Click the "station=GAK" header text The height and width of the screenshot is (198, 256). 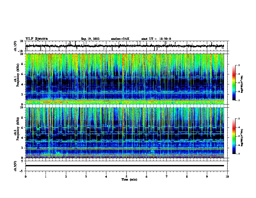click(120, 39)
